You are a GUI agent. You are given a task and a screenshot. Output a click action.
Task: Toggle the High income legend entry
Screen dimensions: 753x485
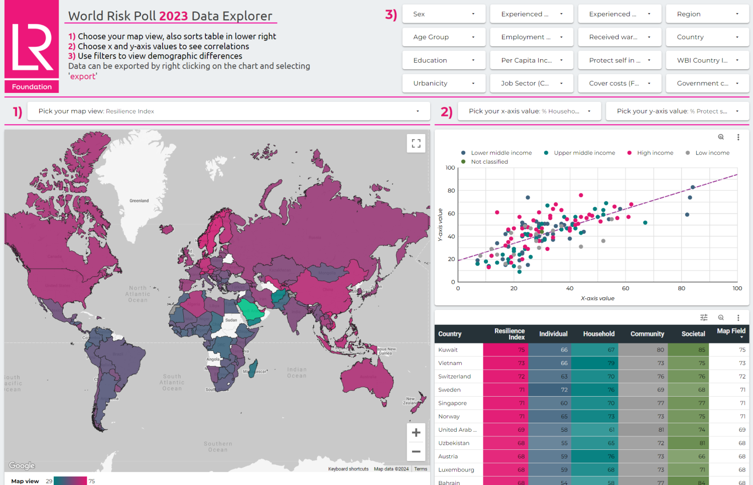tap(656, 153)
